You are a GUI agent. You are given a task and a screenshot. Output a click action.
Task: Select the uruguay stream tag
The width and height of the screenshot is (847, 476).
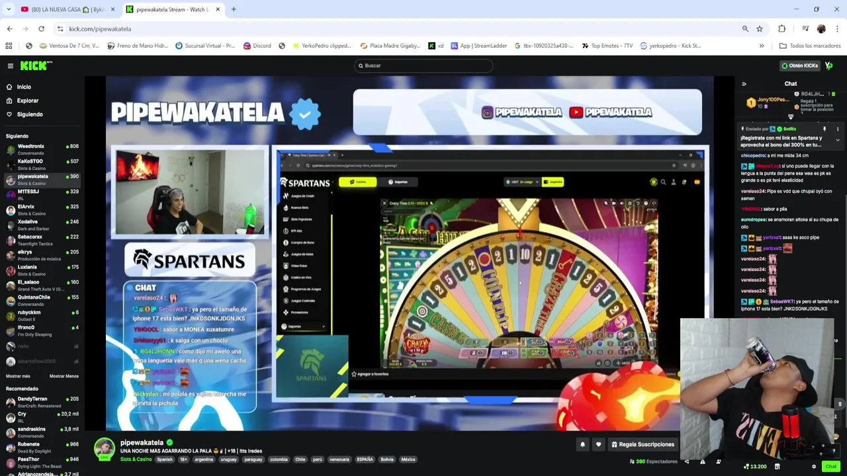[228, 459]
